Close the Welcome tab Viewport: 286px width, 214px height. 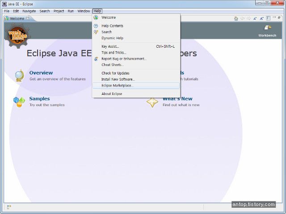[28, 18]
